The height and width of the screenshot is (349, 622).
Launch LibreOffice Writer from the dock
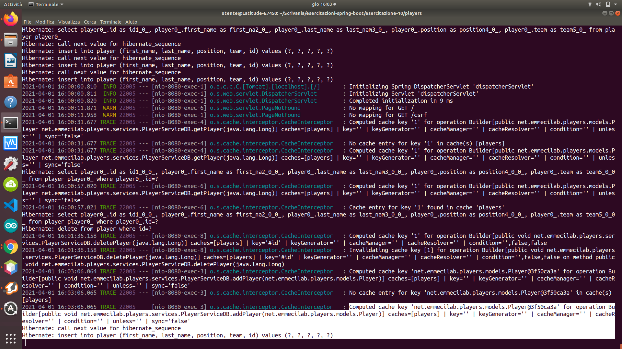pos(11,60)
